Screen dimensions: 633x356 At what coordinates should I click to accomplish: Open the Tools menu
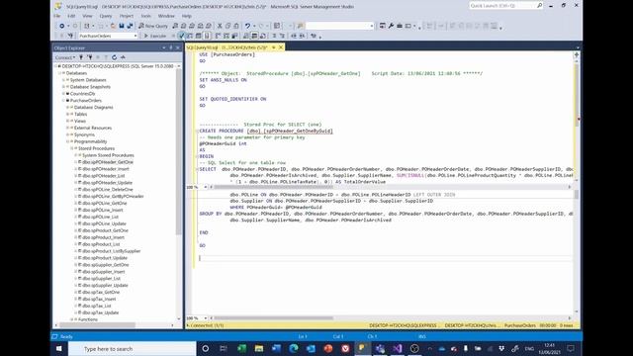pos(145,16)
